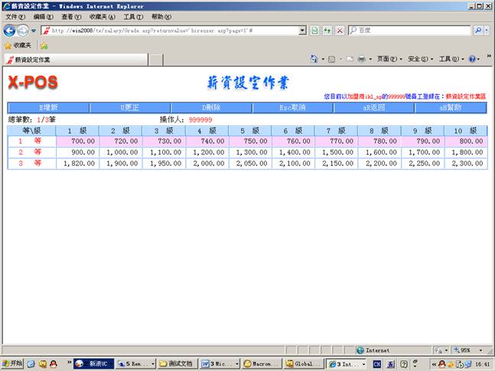
Task: Open the 收藏夹 favorites star button
Action: click(21, 45)
